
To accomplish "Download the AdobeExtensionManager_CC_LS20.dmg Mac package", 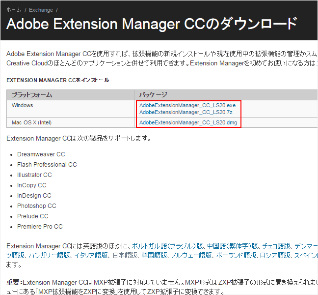I will [x=188, y=122].
